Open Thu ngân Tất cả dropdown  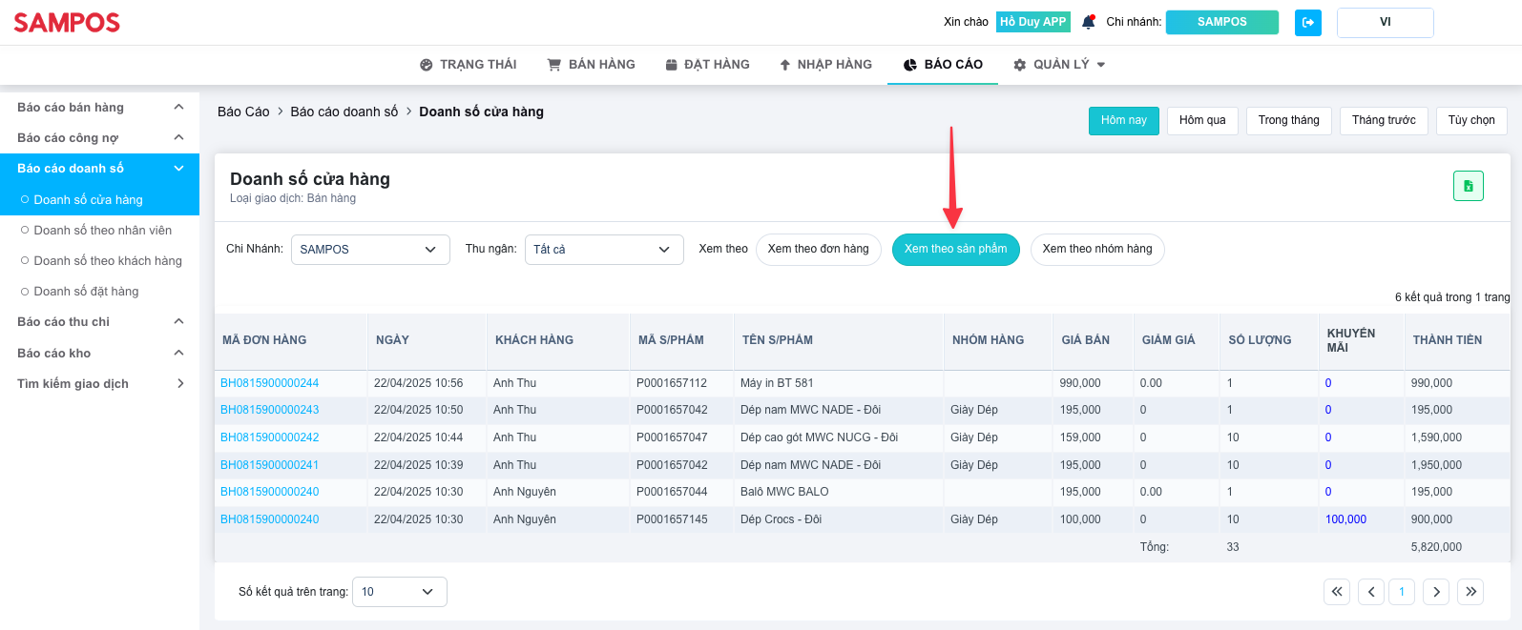pos(604,250)
